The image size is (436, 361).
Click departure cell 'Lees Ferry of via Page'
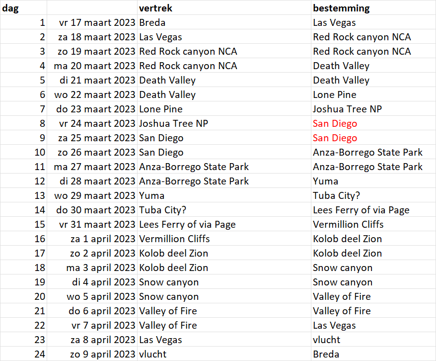(x=187, y=224)
